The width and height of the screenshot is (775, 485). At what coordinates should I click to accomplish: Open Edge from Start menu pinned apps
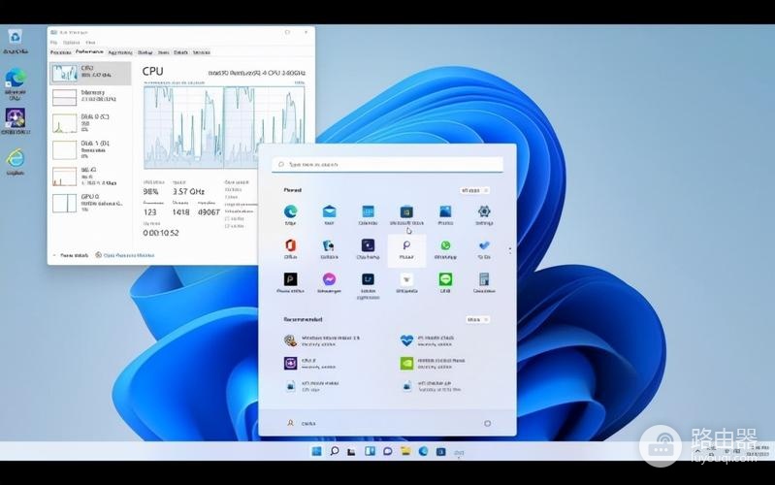[291, 214]
